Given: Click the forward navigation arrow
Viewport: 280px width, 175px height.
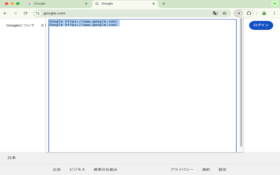Looking at the screenshot, I should click(15, 13).
